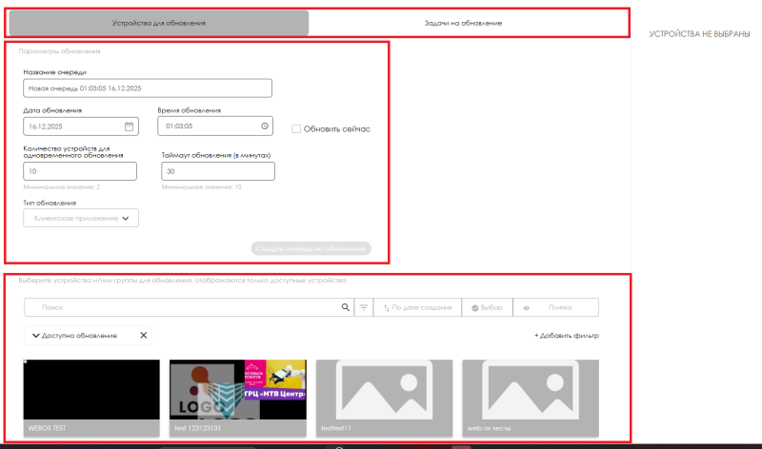Click the '+ Добавить фильтр' link
Viewport: 762px width, 449px height.
(x=566, y=336)
